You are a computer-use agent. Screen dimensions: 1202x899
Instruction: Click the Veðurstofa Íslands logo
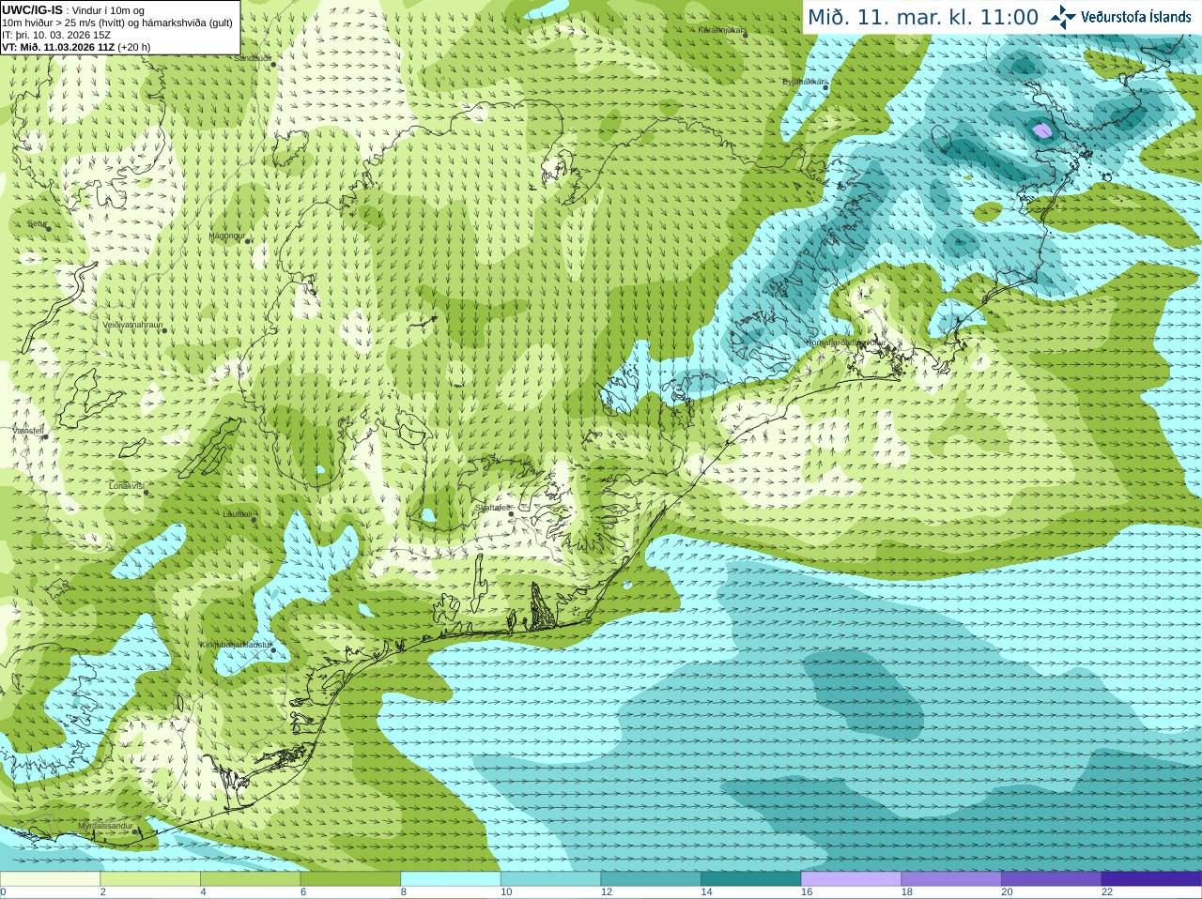click(1120, 17)
